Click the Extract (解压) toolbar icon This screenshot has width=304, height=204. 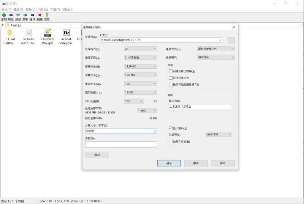coord(11,15)
